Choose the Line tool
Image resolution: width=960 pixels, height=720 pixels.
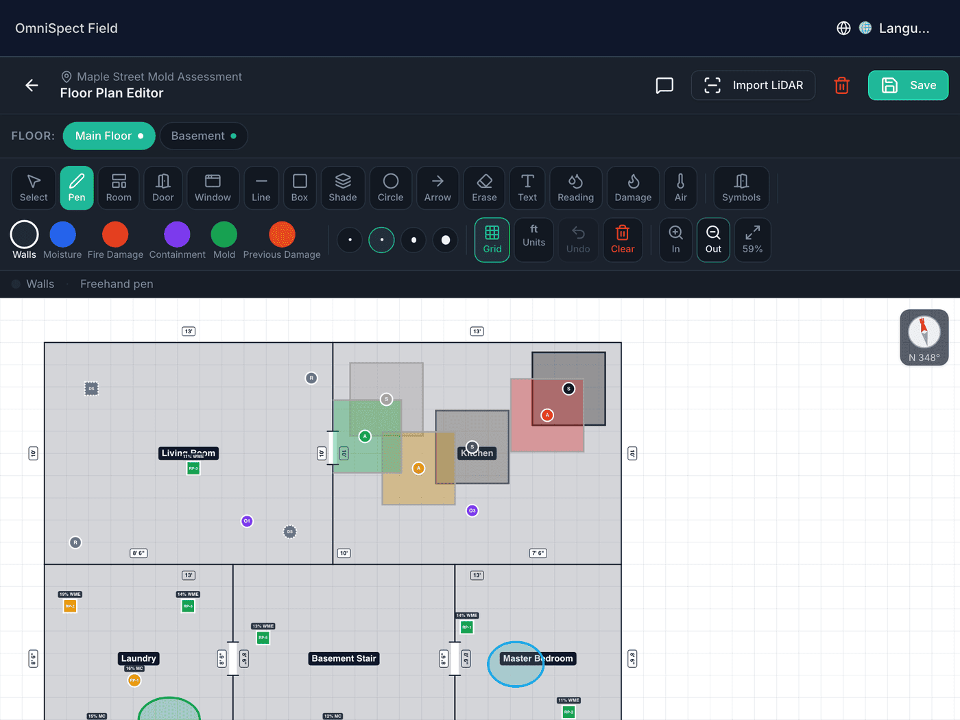(x=261, y=188)
